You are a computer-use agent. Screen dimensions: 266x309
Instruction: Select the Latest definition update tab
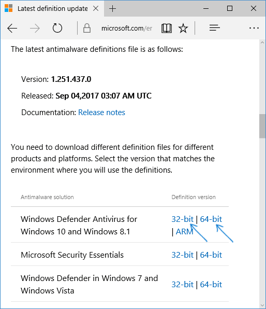[52, 8]
